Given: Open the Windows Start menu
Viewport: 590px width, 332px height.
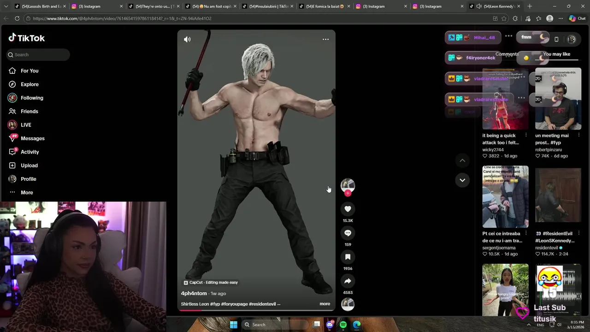Looking at the screenshot, I should tap(234, 325).
